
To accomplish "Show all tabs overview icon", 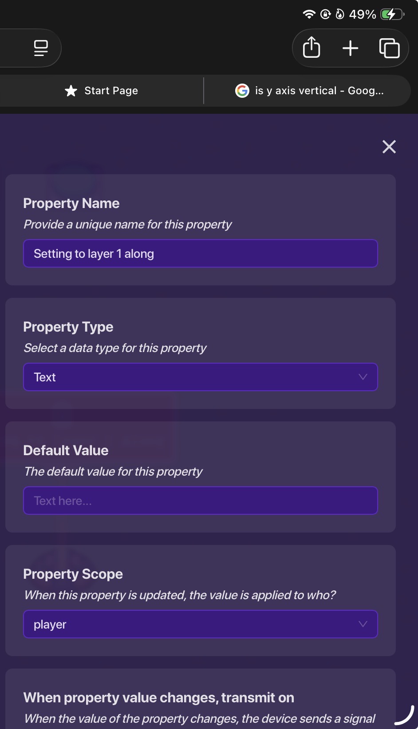I will pyautogui.click(x=389, y=48).
